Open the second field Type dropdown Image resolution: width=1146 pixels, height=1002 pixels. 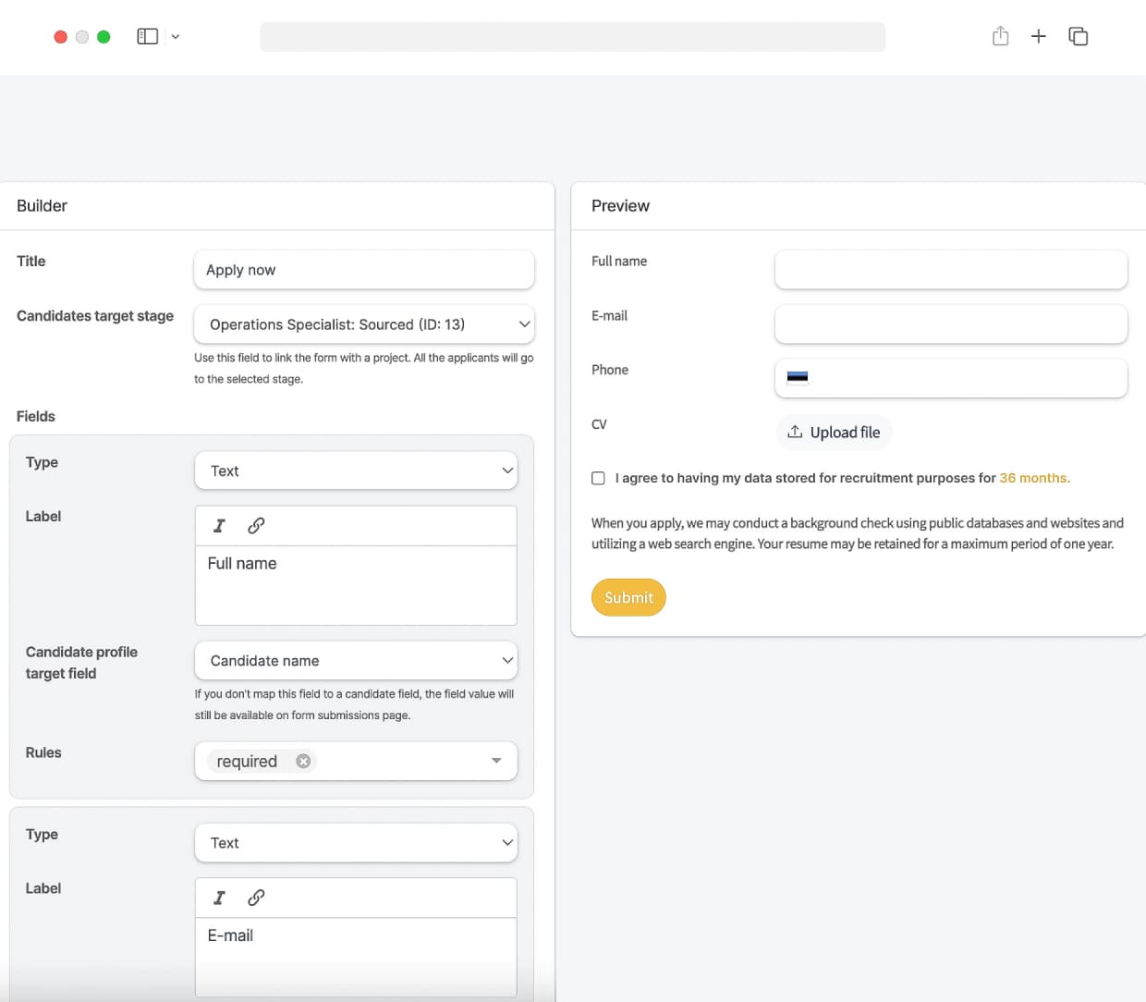tap(356, 842)
